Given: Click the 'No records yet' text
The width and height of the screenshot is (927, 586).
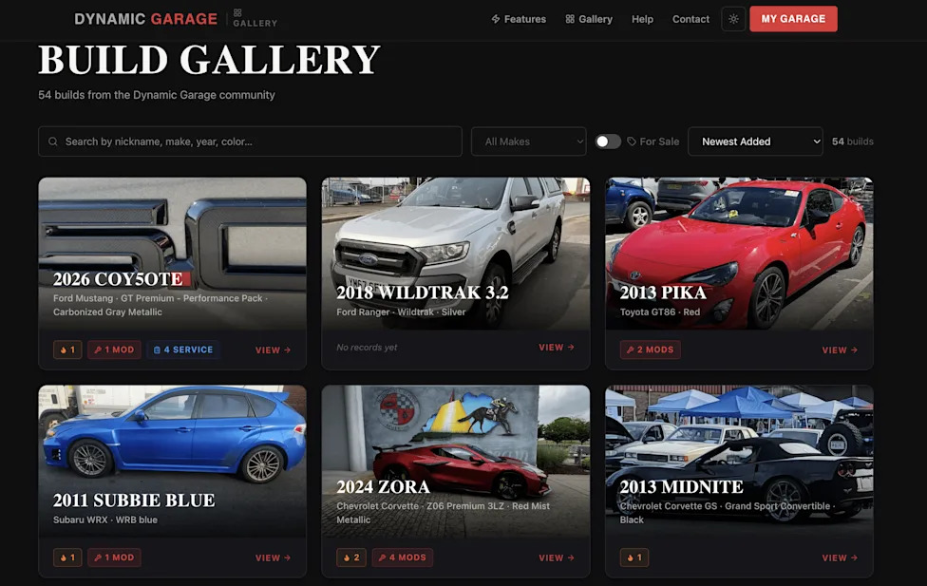Looking at the screenshot, I should point(367,347).
